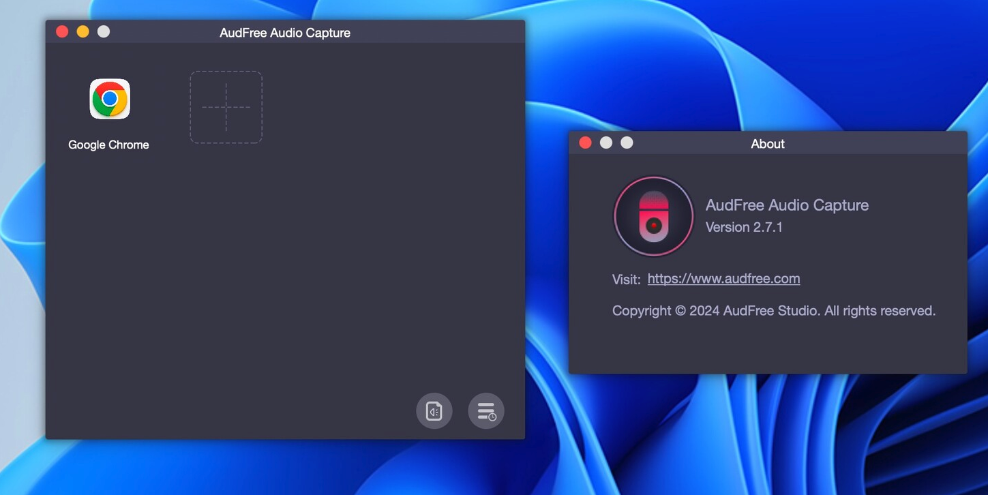The image size is (988, 495).
Task: Visit the https://www.audfree.com link
Action: [723, 279]
